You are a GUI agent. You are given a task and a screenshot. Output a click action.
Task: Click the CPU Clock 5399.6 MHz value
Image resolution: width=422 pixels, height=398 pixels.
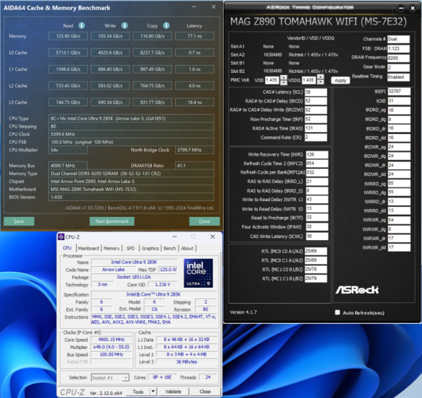click(x=131, y=134)
